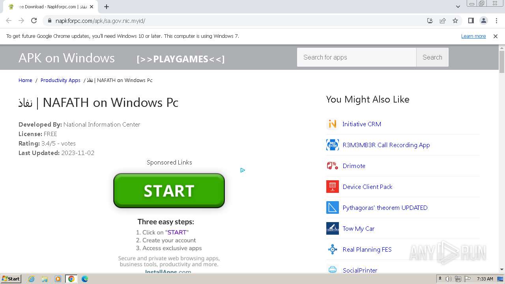
Task: Go to Home breadcrumb
Action: tap(25, 80)
